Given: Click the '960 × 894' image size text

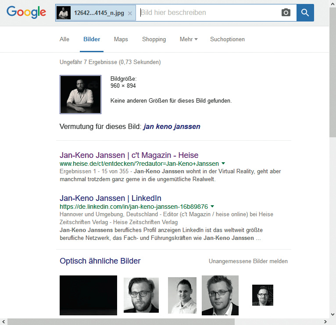Looking at the screenshot, I should point(123,86).
